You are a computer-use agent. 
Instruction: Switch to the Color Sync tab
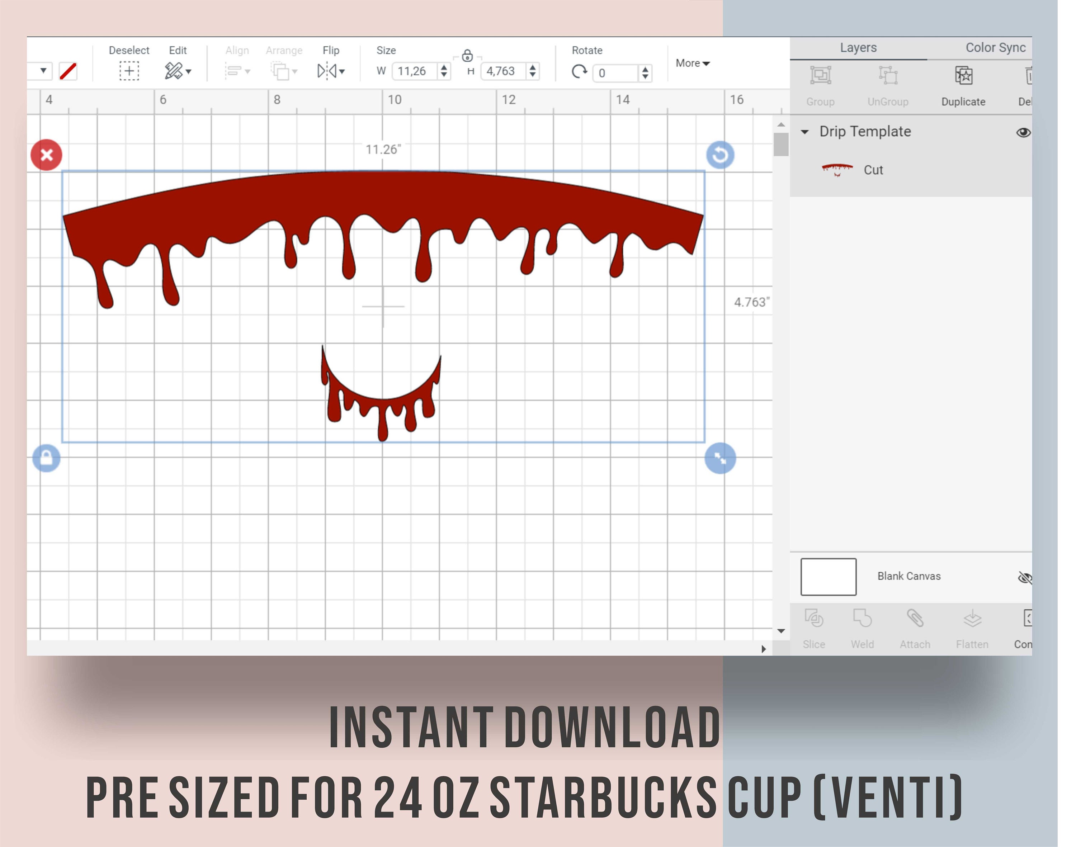(996, 48)
